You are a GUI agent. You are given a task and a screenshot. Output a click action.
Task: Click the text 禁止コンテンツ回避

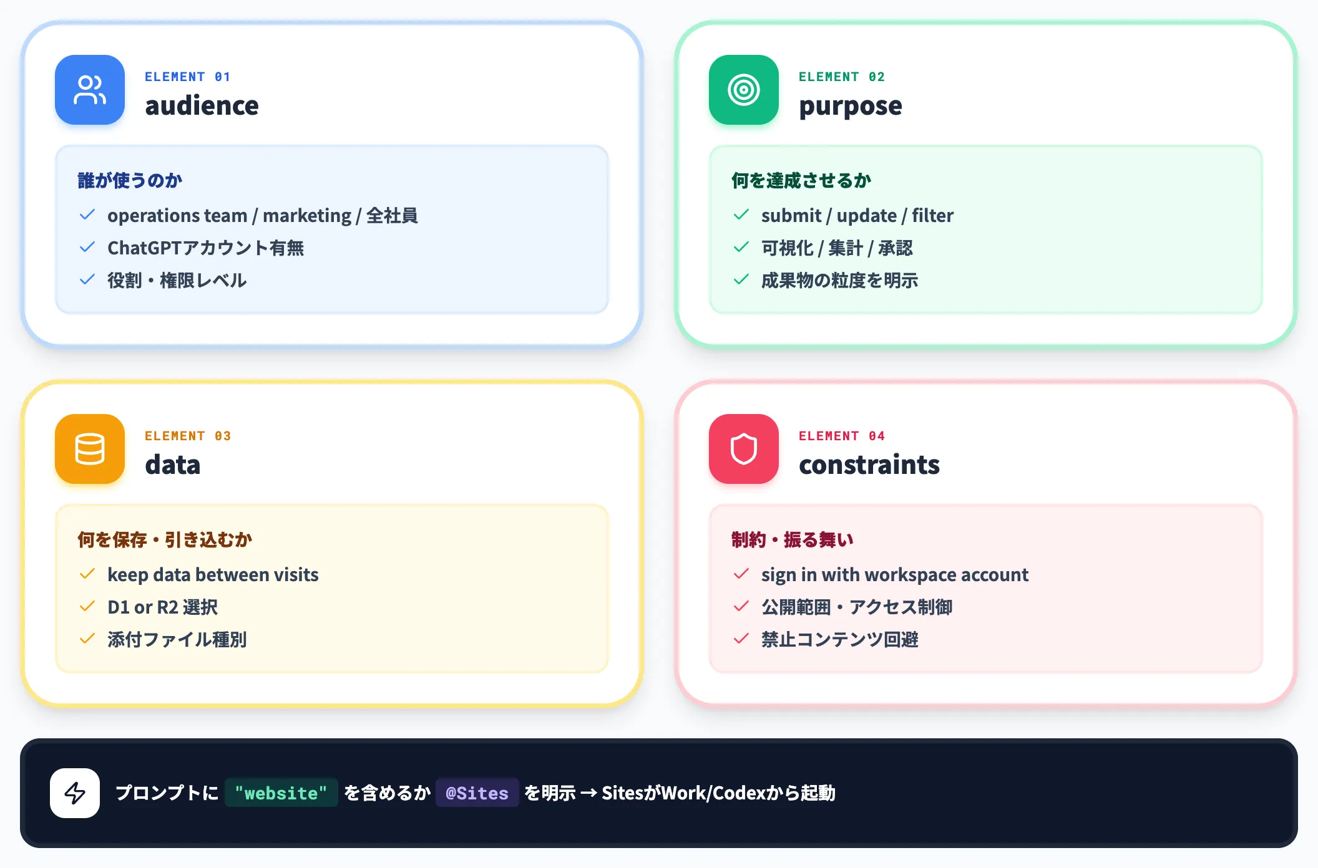pyautogui.click(x=840, y=640)
